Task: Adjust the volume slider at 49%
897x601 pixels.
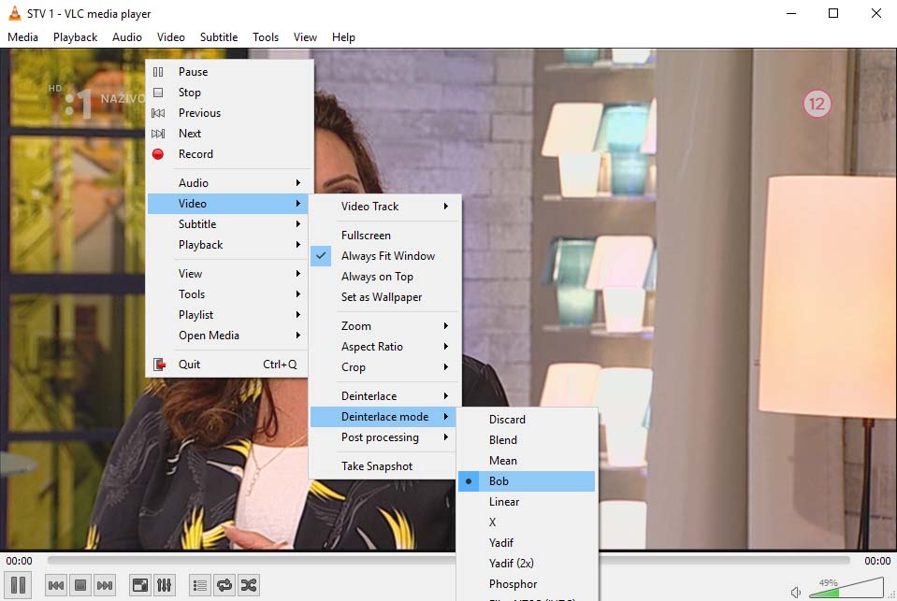Action: 846,589
